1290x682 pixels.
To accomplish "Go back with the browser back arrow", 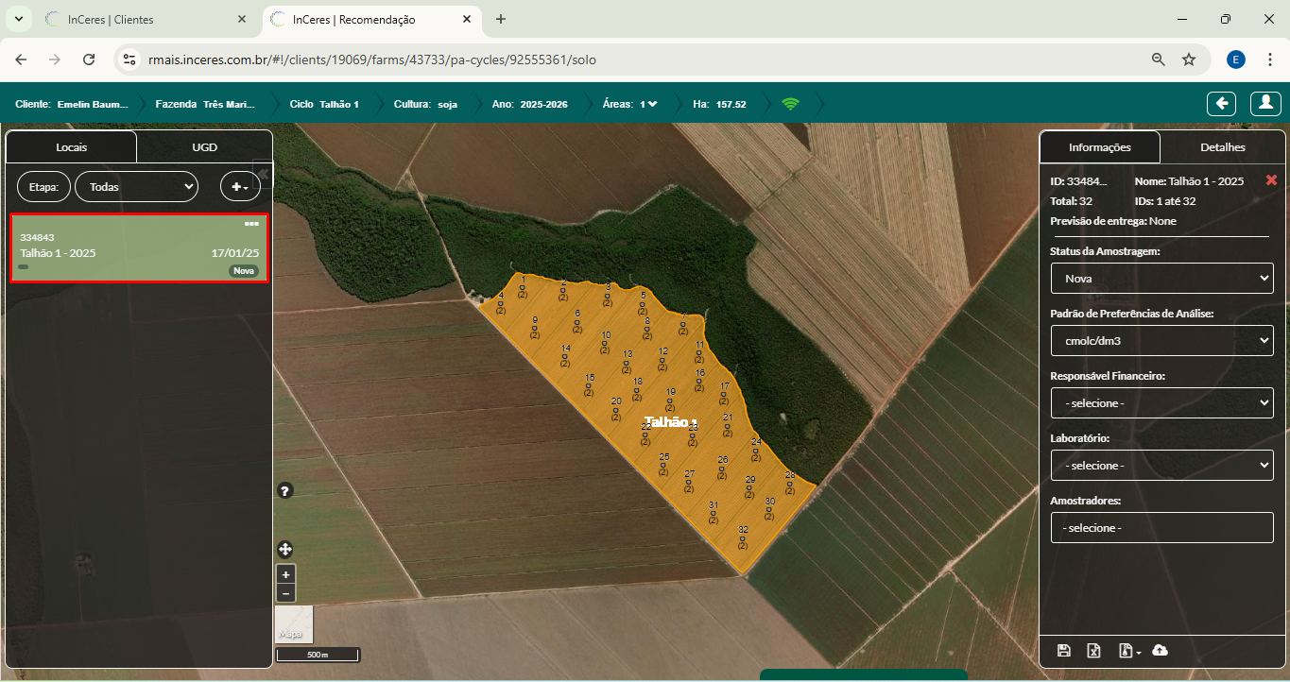I will pos(21,60).
